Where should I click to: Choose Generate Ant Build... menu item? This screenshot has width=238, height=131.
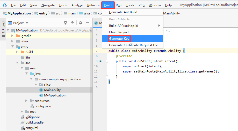[133, 12]
